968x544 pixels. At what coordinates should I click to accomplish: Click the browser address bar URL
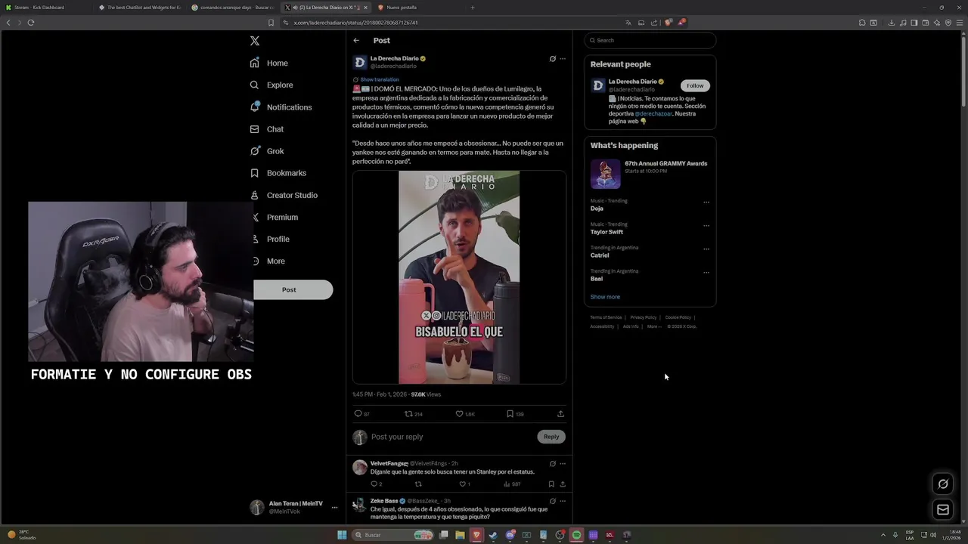click(355, 23)
